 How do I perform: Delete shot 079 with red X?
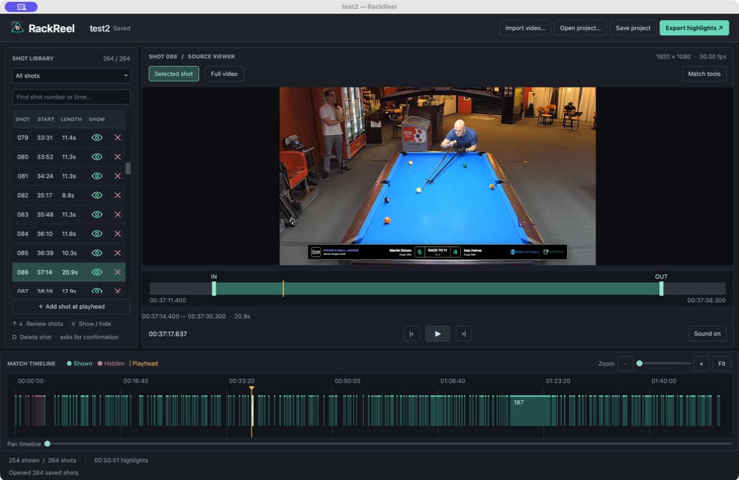118,137
